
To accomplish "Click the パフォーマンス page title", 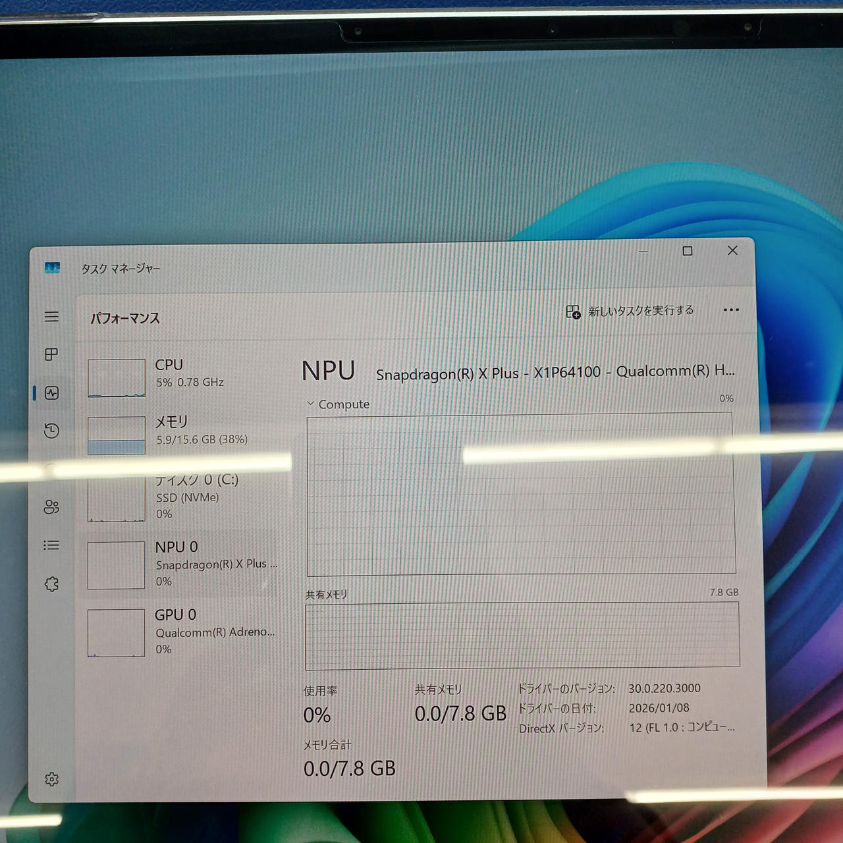I will [x=125, y=318].
